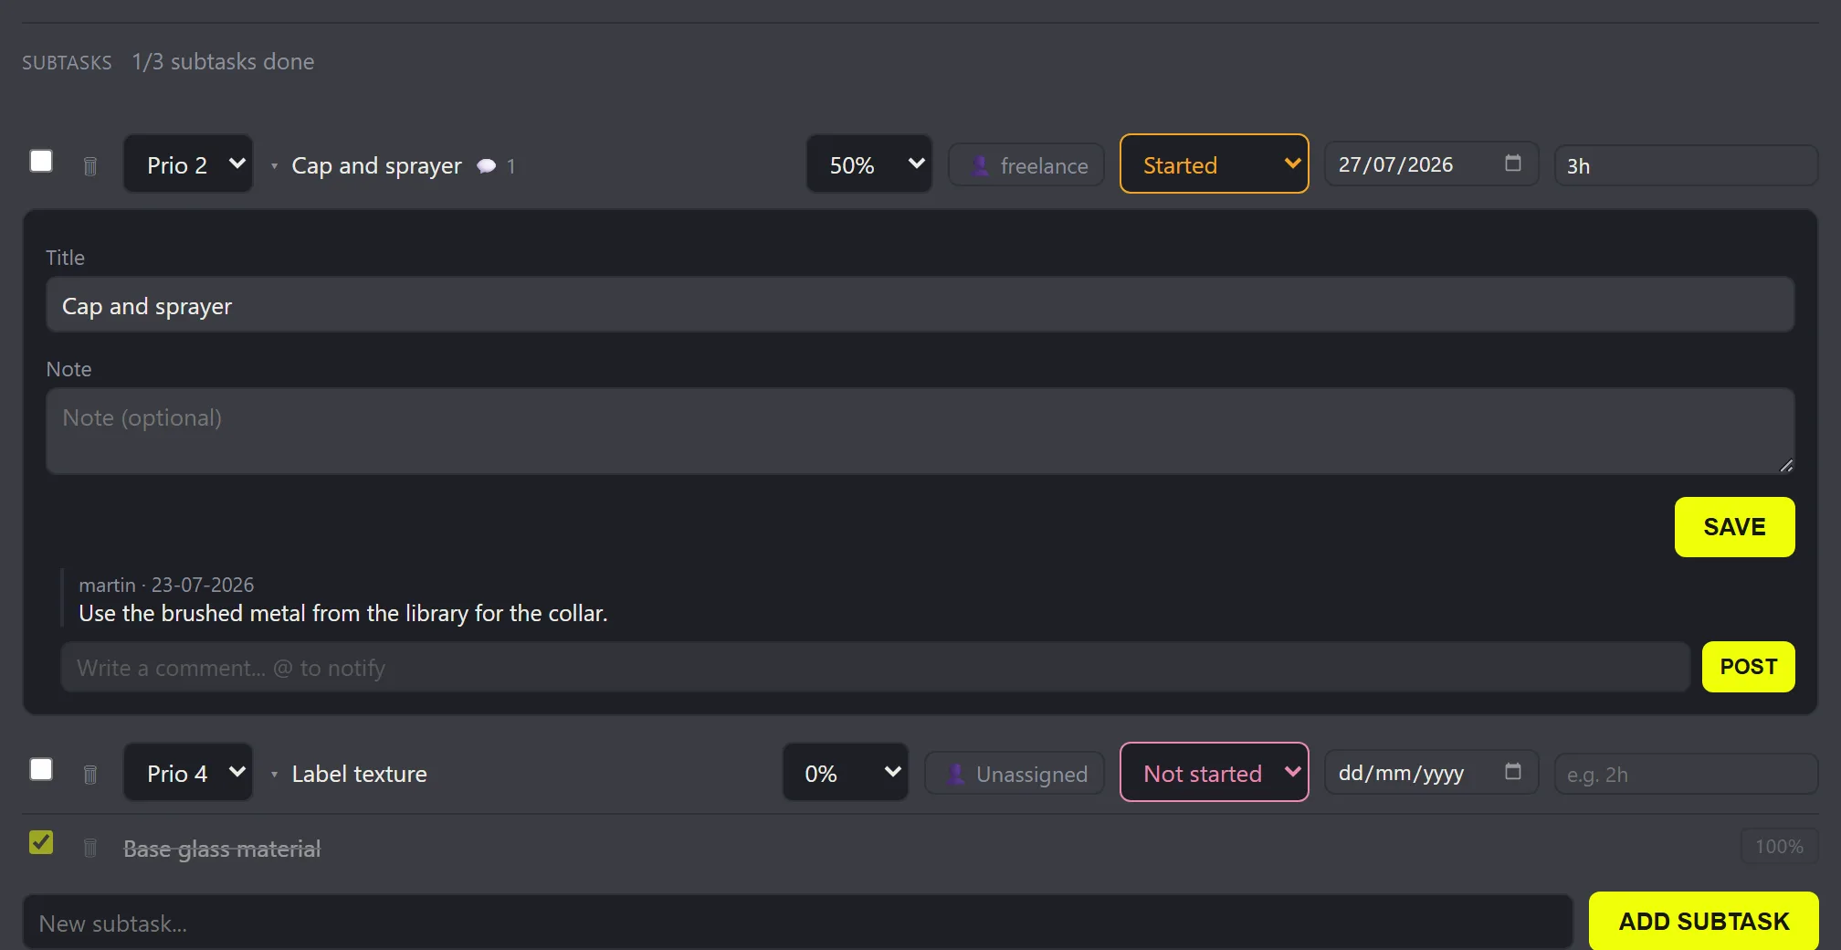Open the Started status dropdown
This screenshot has width=1841, height=950.
click(1215, 164)
